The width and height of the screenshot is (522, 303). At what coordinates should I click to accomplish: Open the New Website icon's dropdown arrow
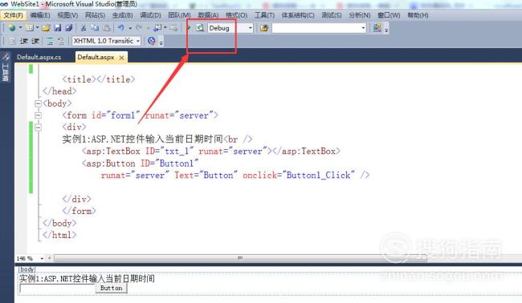coord(20,28)
